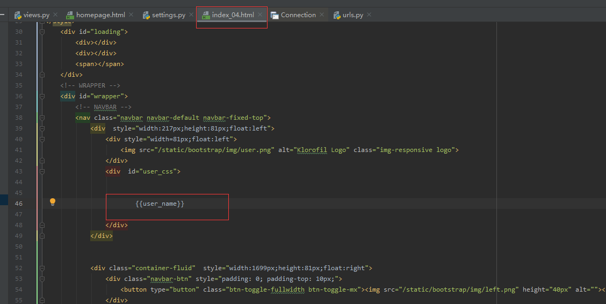Click line number 38 in the gutter
Image resolution: width=606 pixels, height=304 pixels.
pyautogui.click(x=19, y=118)
